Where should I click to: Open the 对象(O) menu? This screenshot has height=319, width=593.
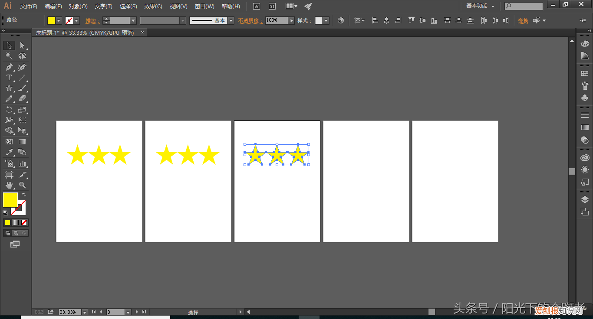point(78,7)
